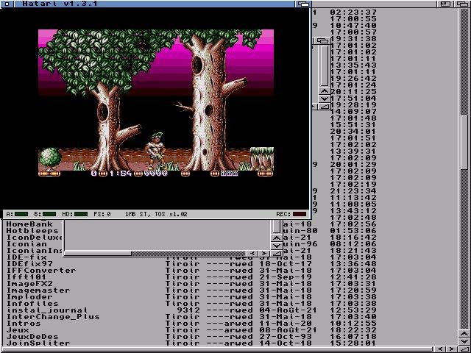Click the 10:12:55 time value

click(x=353, y=324)
